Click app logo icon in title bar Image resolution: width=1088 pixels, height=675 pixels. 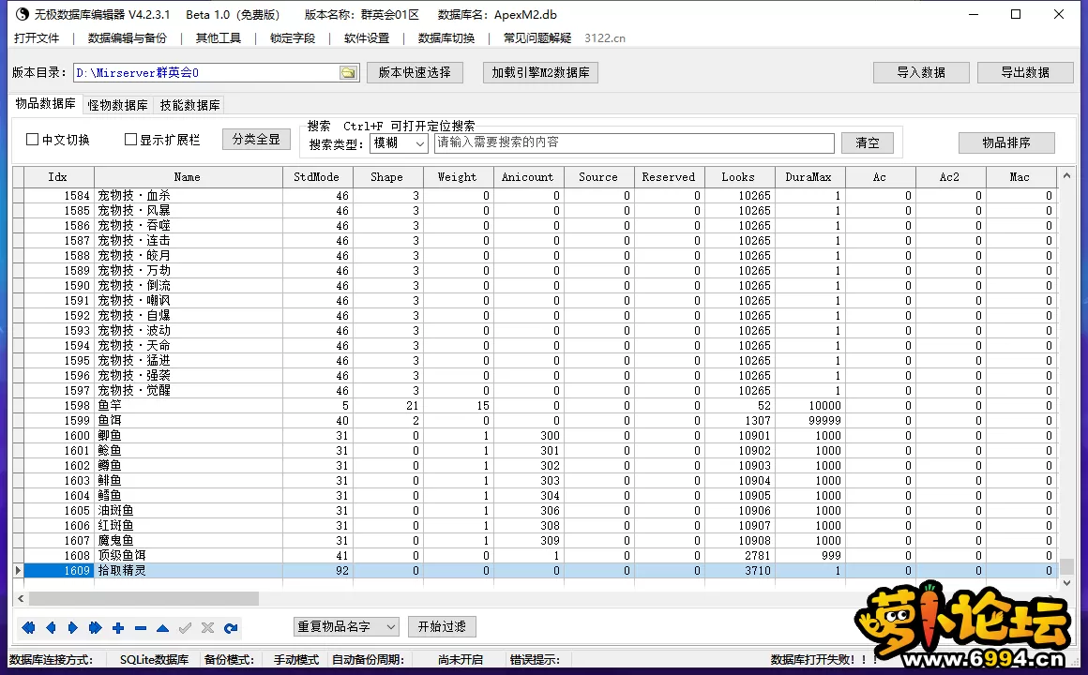23,14
